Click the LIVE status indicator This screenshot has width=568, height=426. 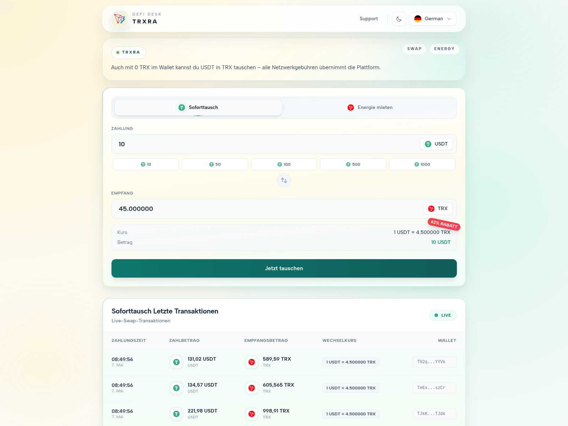pos(443,315)
